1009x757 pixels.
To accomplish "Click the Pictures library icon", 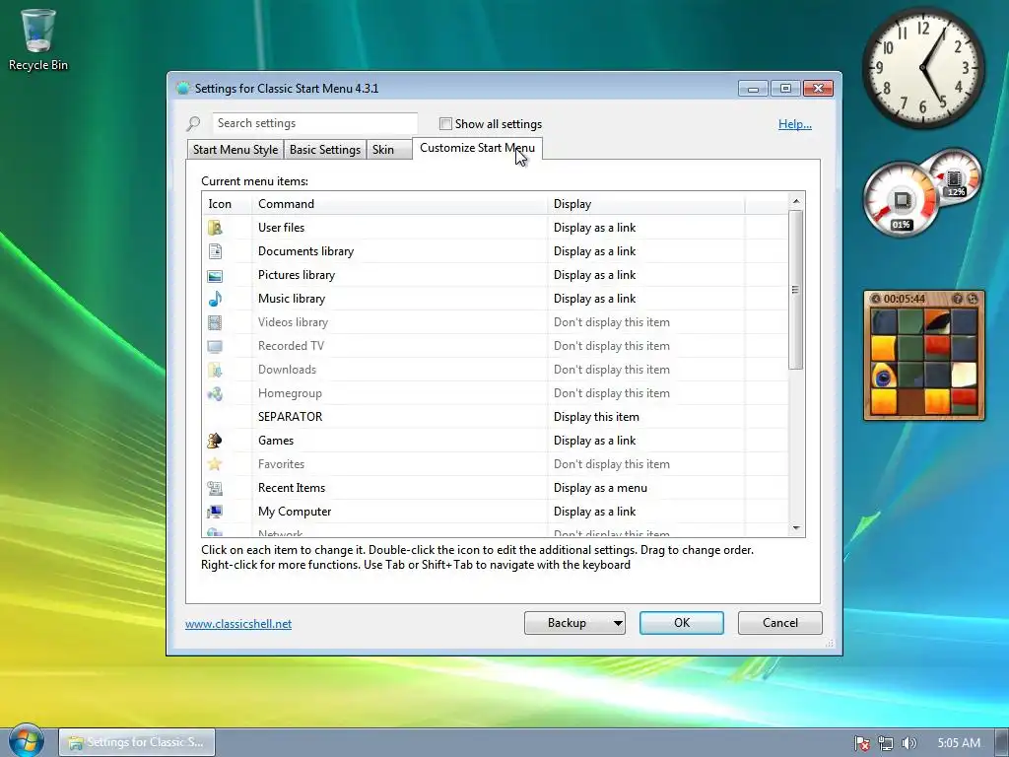I will pos(215,276).
